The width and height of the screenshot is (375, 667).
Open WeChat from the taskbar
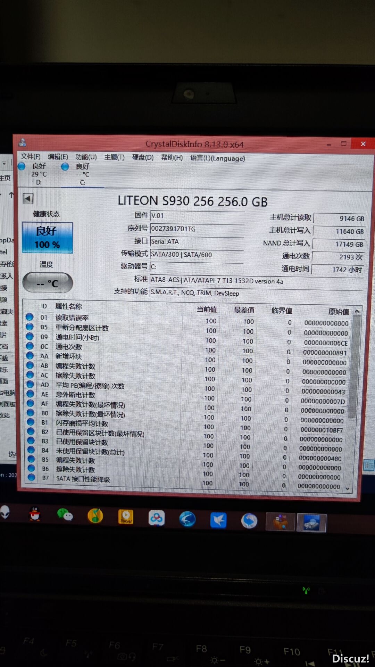tap(65, 514)
